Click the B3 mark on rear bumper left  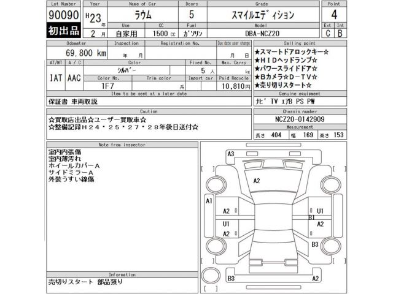click(x=232, y=279)
